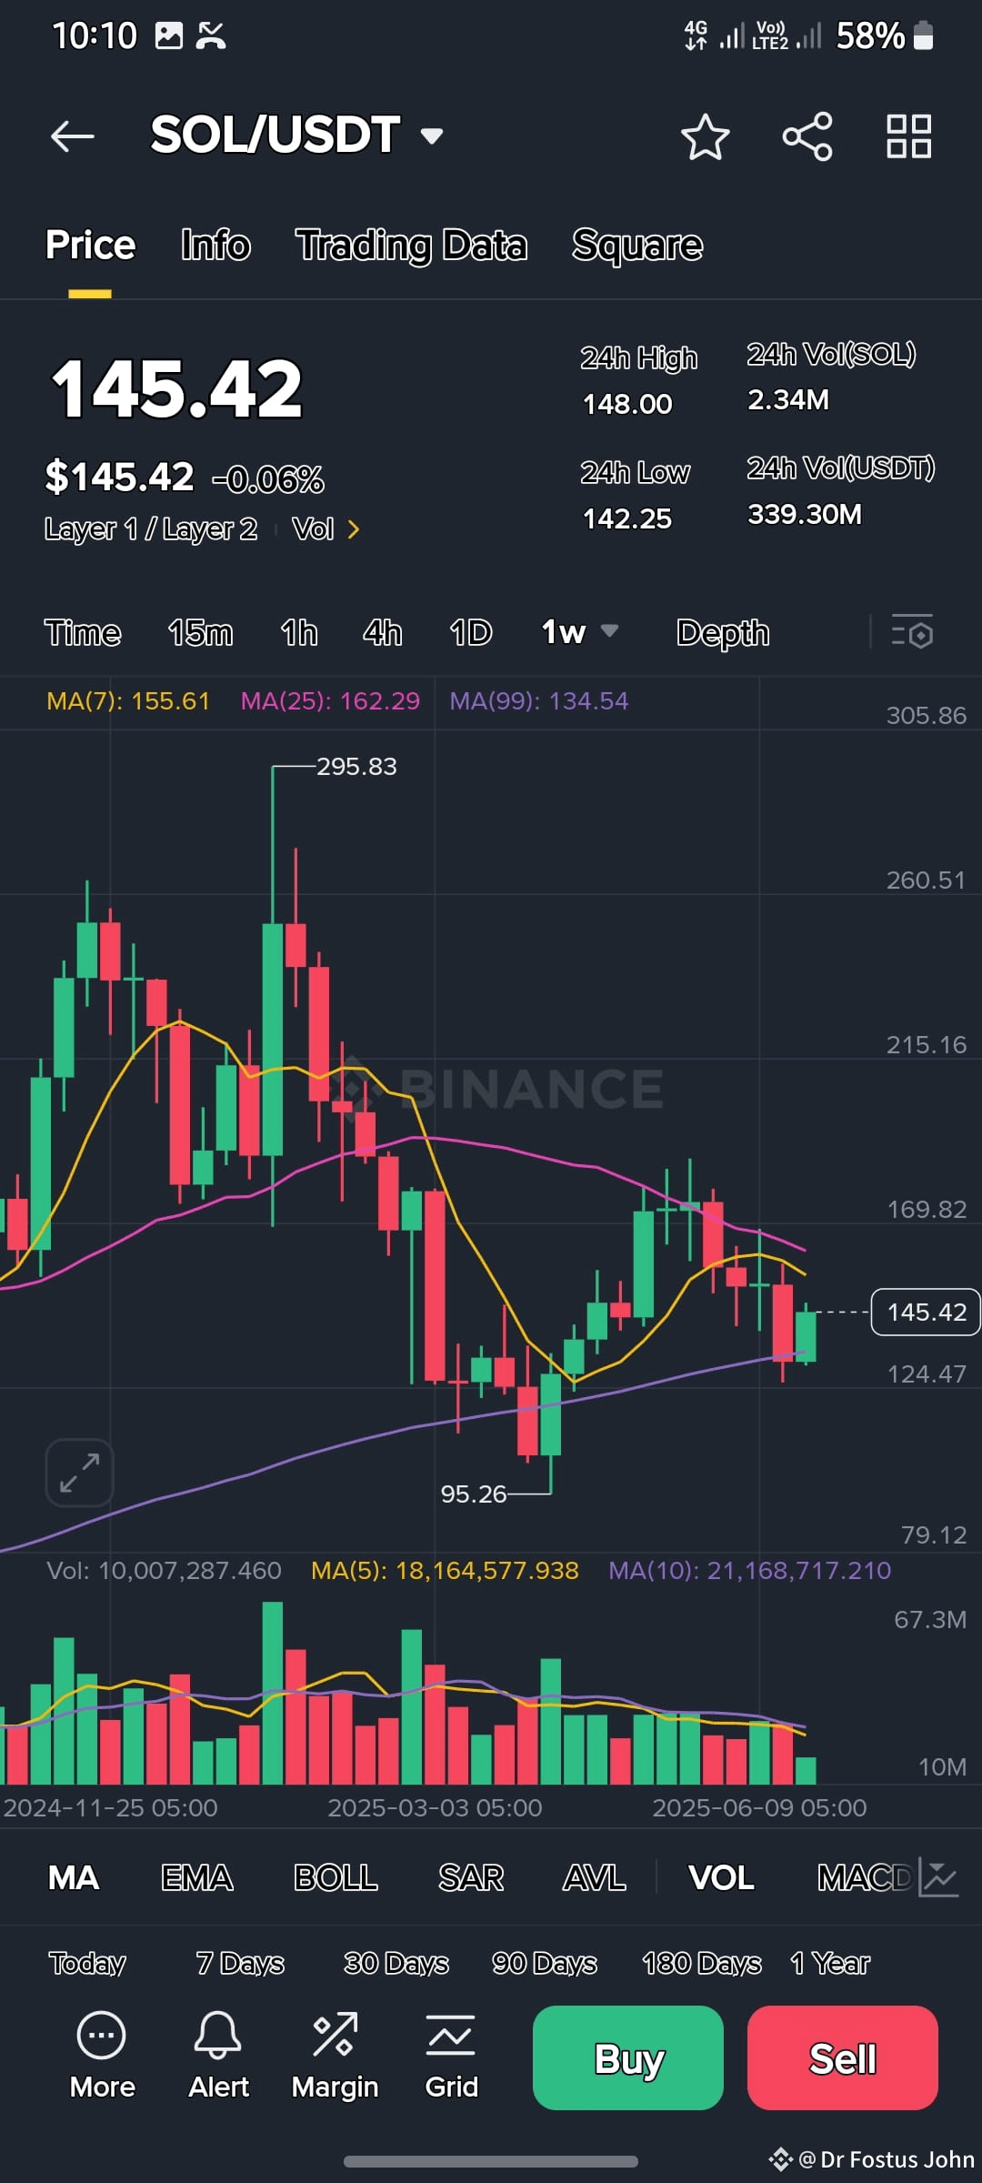Image resolution: width=982 pixels, height=2183 pixels.
Task: Tap current price label 145.42 on axis
Action: [x=926, y=1312]
